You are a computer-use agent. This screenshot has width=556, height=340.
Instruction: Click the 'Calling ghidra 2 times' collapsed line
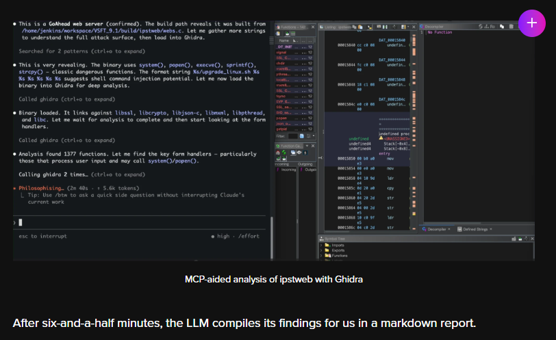[82, 175]
